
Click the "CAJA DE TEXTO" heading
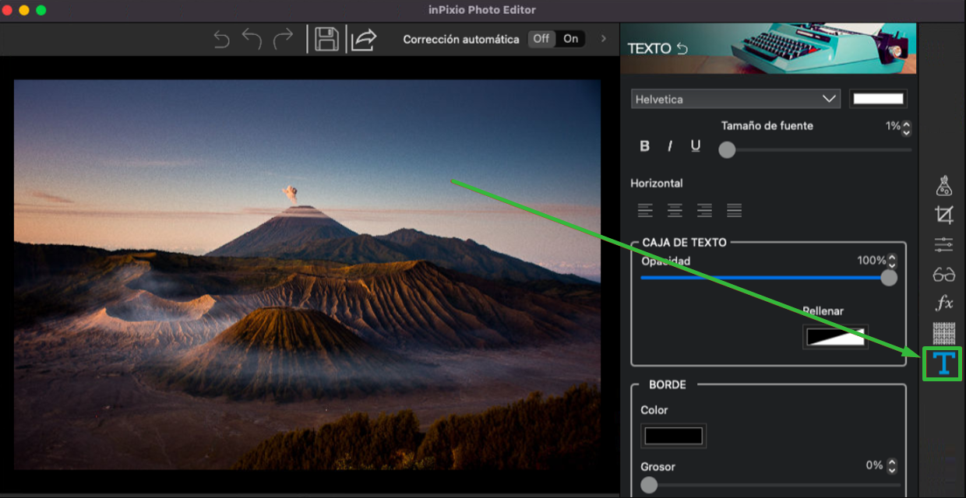click(x=685, y=242)
